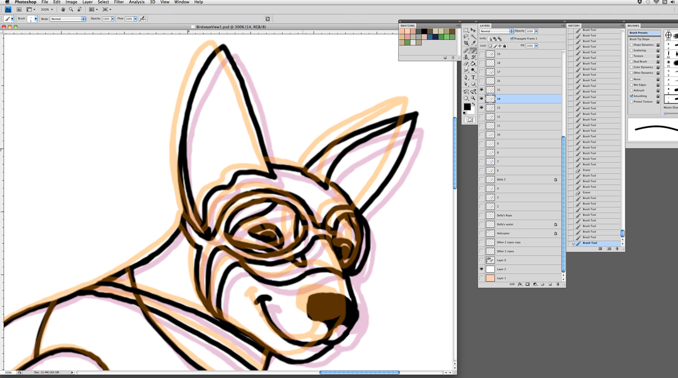Uncheck Propagate Frame 1 checkbox
The height and width of the screenshot is (378, 678).
pyautogui.click(x=512, y=38)
